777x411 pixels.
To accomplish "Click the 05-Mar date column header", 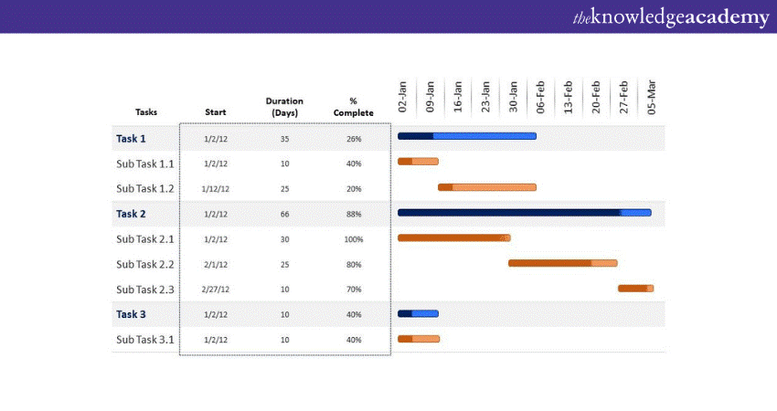I will 651,96.
